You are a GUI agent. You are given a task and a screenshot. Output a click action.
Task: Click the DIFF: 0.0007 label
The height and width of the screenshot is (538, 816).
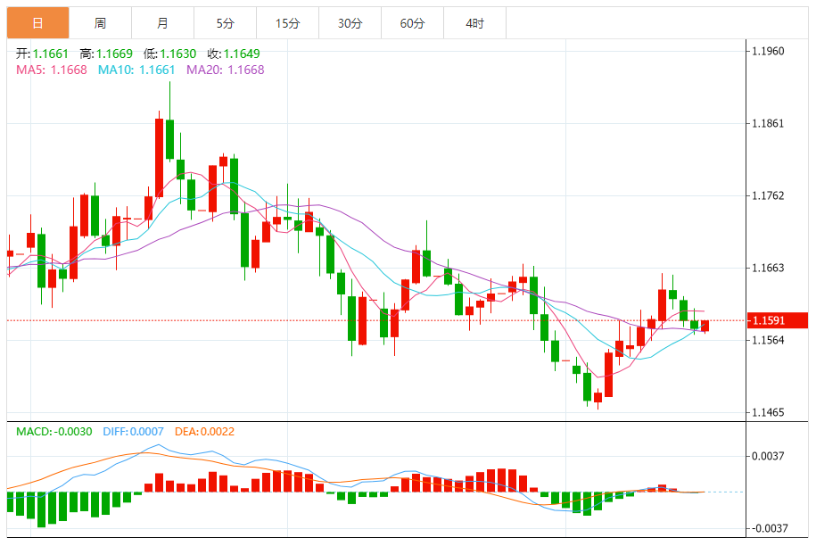(133, 431)
